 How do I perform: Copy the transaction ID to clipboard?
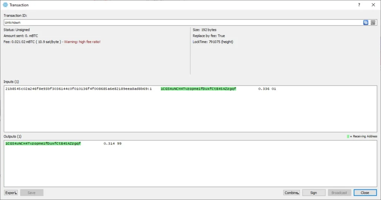pyautogui.click(x=366, y=23)
